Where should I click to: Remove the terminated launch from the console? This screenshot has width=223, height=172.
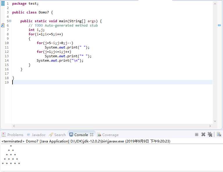click(x=203, y=135)
